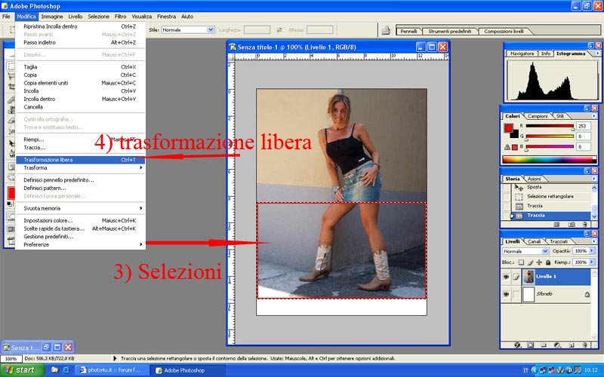
Task: Switch to the Canali tab
Action: (x=534, y=241)
